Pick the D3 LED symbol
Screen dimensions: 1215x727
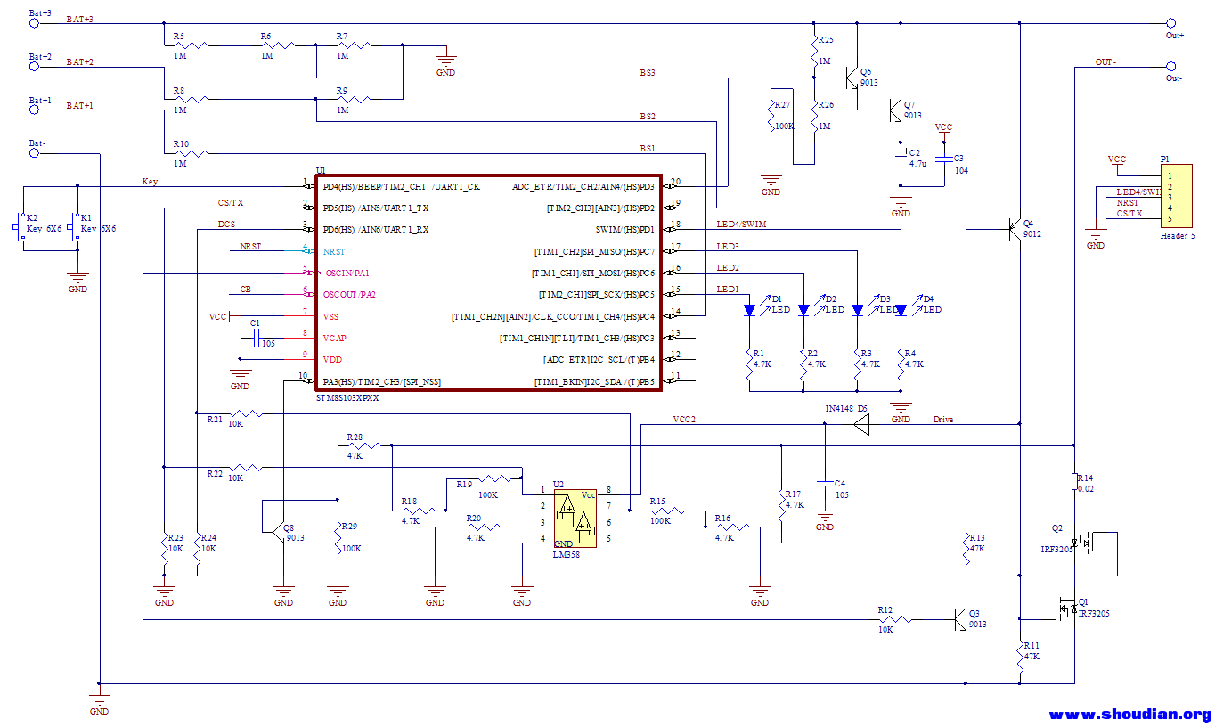(x=858, y=310)
